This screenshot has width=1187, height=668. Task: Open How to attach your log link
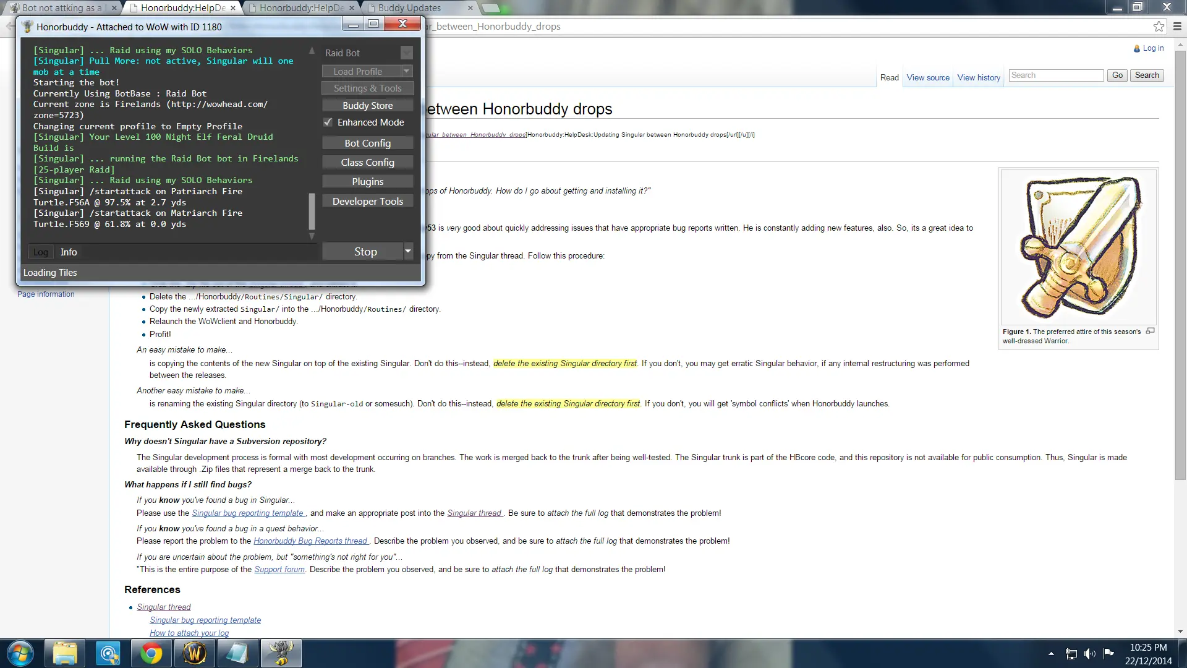pyautogui.click(x=189, y=633)
